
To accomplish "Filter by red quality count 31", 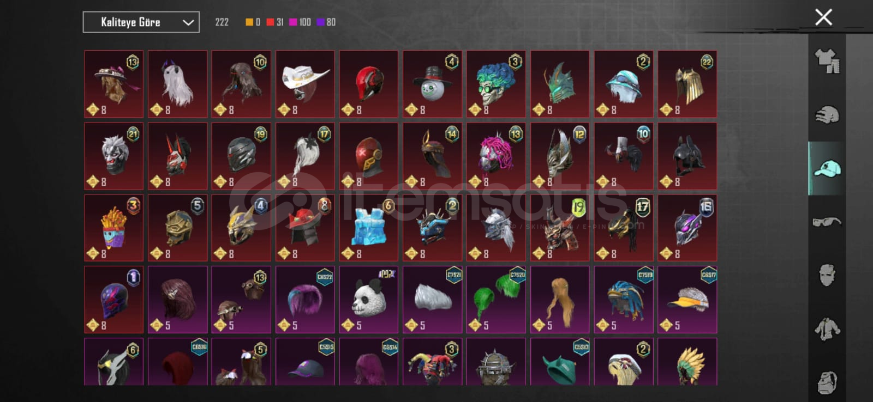I will (275, 22).
